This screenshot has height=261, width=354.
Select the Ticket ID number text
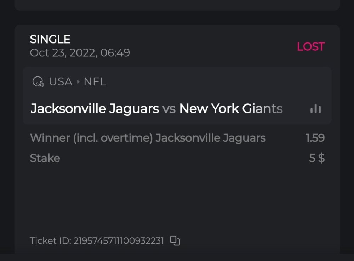pyautogui.click(x=118, y=241)
